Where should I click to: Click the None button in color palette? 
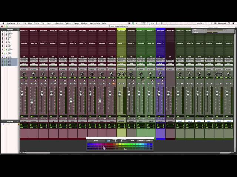pos(149,141)
